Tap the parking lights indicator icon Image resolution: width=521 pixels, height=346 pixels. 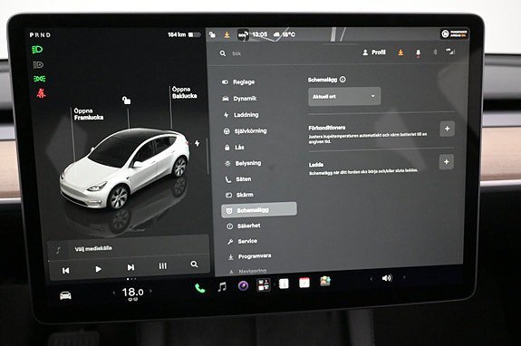(40, 79)
